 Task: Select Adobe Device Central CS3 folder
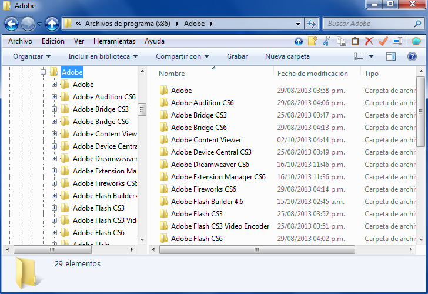[211, 152]
